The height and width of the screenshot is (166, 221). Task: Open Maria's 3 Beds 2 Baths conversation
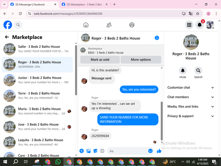coord(37,111)
